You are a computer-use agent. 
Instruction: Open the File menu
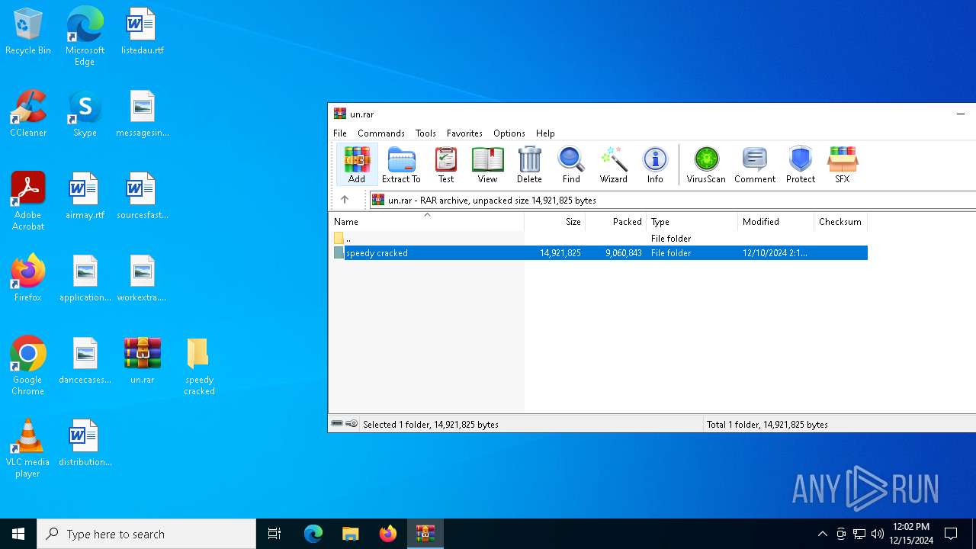tap(340, 133)
